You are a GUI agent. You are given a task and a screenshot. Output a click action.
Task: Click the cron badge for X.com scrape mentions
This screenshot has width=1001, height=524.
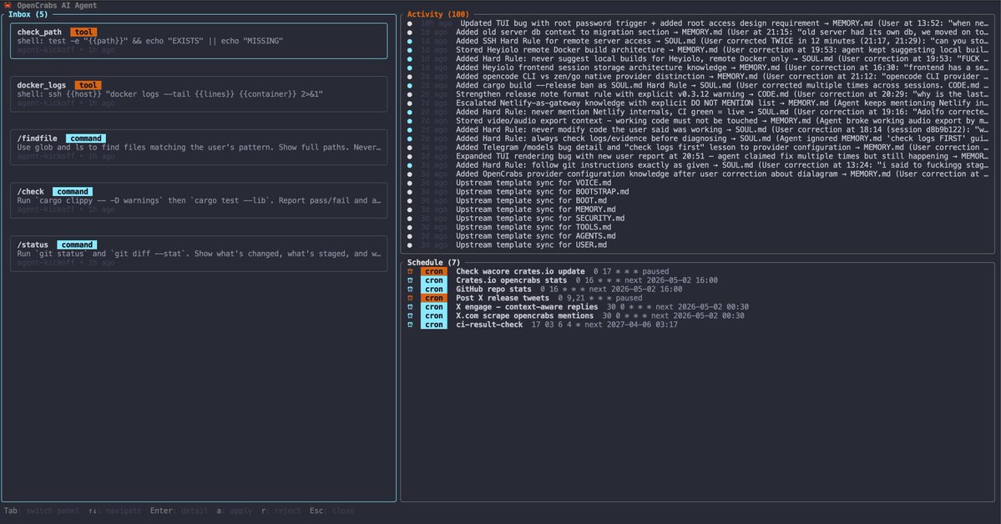coord(433,316)
